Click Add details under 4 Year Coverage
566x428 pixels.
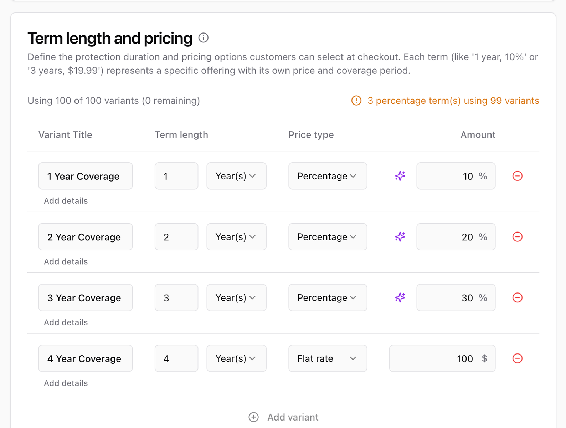point(66,383)
